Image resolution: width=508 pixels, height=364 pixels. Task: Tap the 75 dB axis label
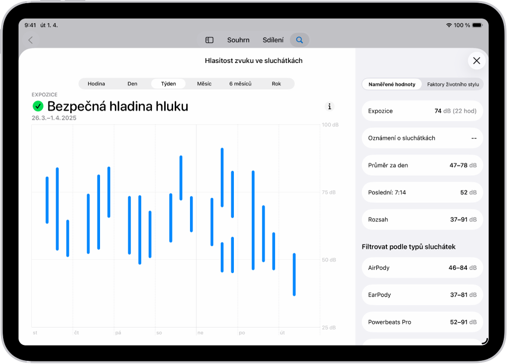coord(329,192)
